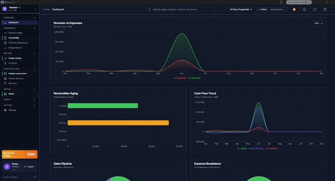Viewport: 335px width, 181px height.
Task: Click the Logout button
Action: click(29, 167)
